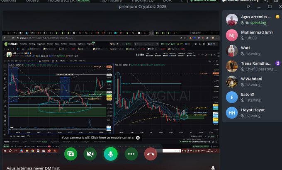Minimize the premium Cryptoiz 2025 call window
This screenshot has width=282, height=170.
259,7
